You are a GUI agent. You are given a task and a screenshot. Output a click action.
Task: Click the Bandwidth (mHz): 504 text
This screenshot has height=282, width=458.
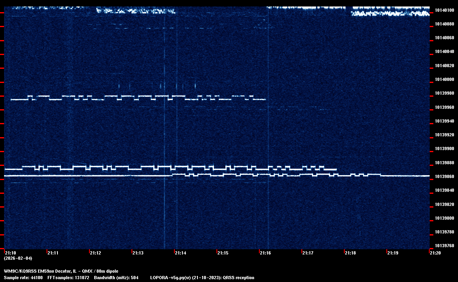(x=116, y=278)
